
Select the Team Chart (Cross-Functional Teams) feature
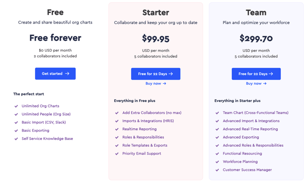(255, 112)
